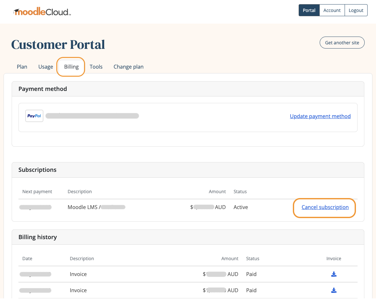Image resolution: width=376 pixels, height=299 pixels.
Task: Open the Change plan tab
Action: pos(128,67)
